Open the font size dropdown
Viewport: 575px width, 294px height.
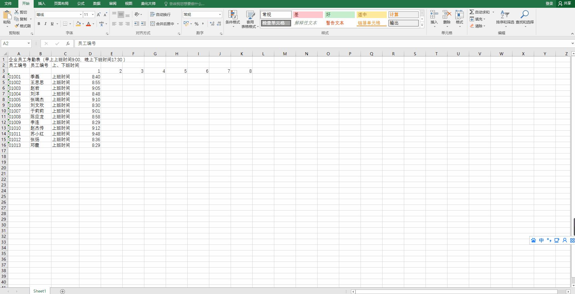[x=93, y=14]
